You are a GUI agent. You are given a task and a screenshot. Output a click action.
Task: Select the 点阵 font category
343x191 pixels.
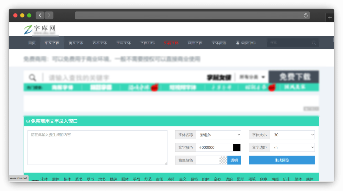point(171,179)
